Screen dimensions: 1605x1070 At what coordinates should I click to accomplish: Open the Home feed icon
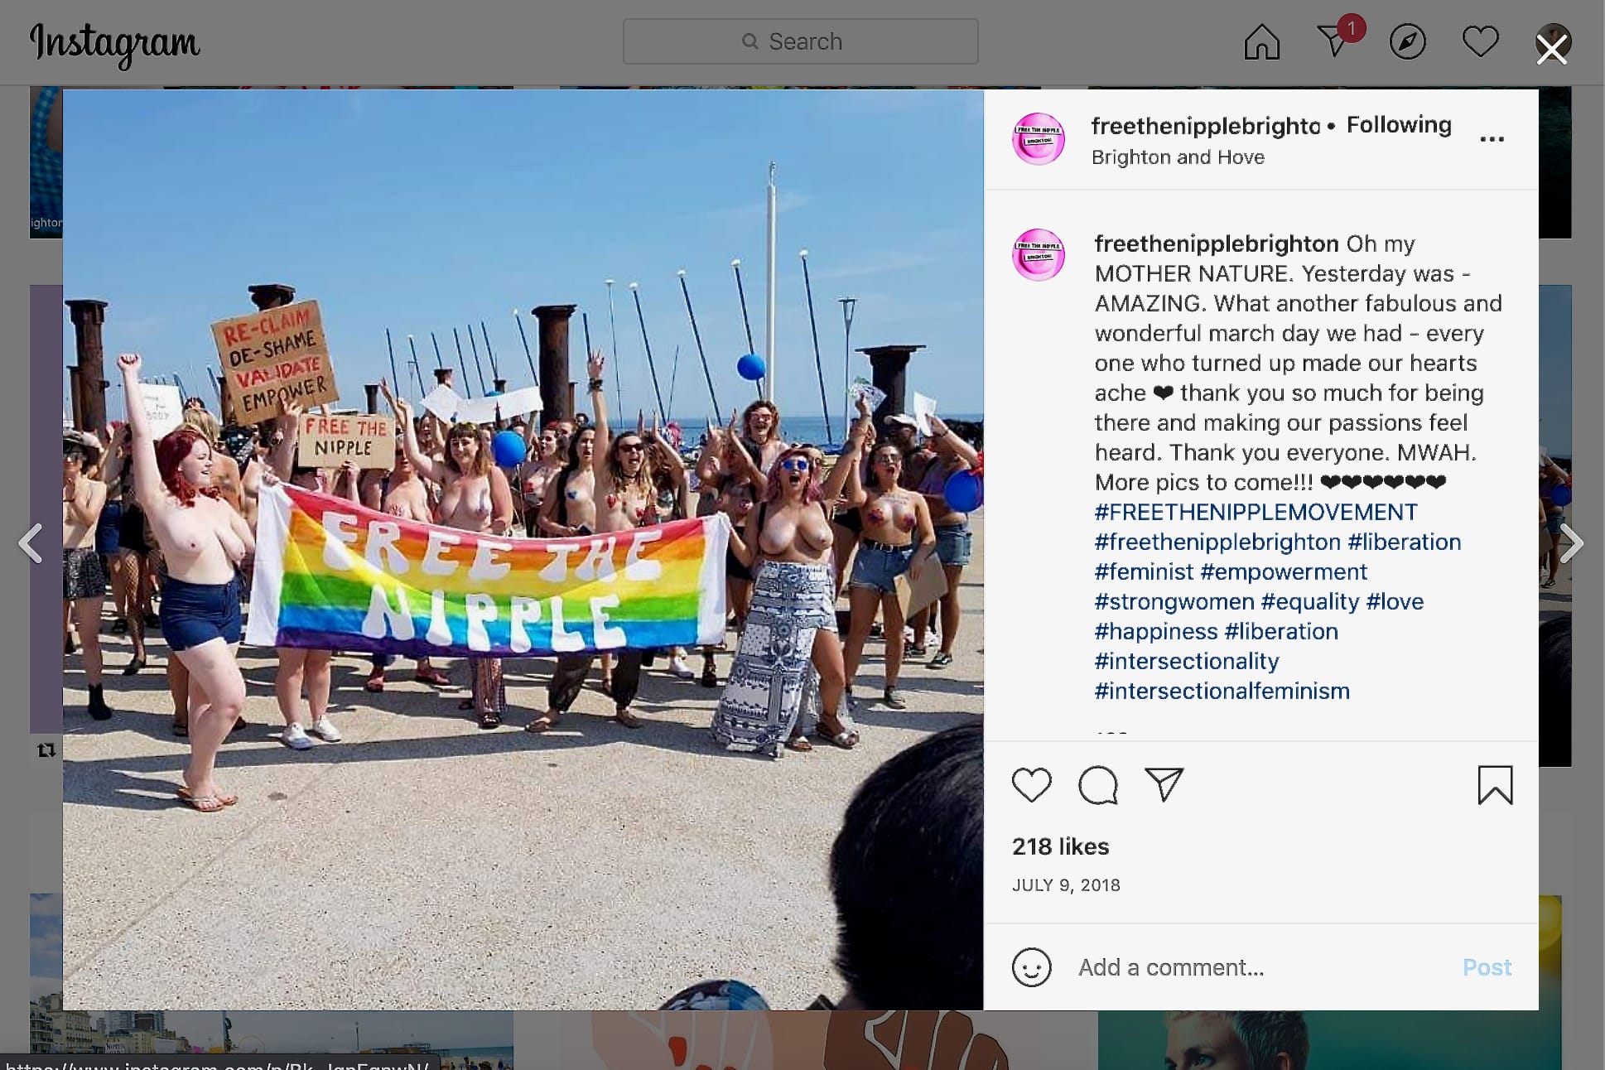pos(1261,41)
